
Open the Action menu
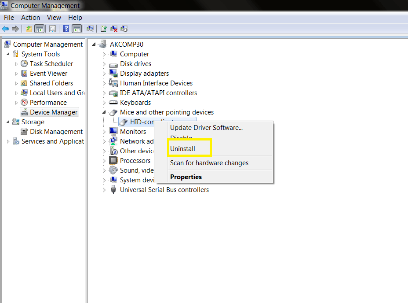[30, 18]
